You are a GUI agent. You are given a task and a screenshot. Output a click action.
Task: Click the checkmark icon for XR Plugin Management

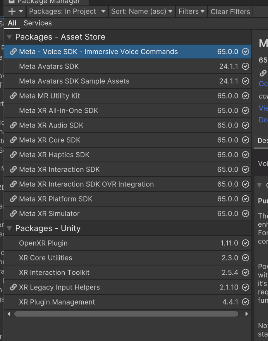pos(246,302)
